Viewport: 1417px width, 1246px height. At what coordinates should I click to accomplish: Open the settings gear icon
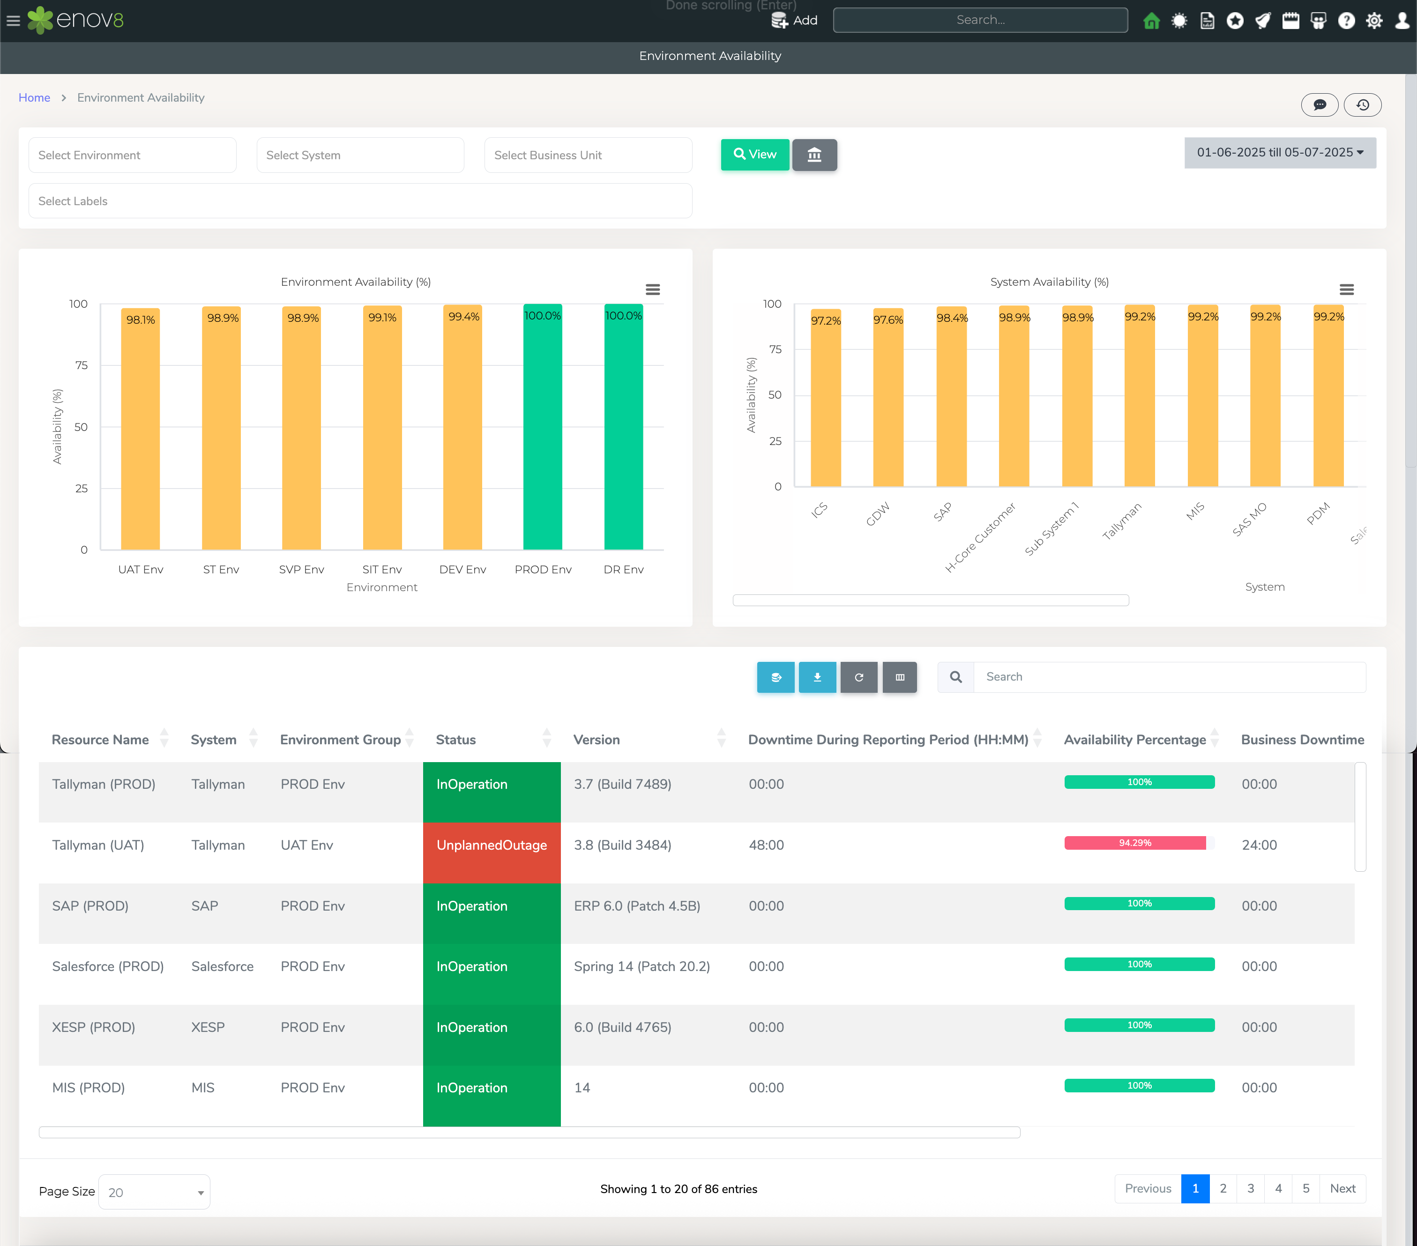1374,21
